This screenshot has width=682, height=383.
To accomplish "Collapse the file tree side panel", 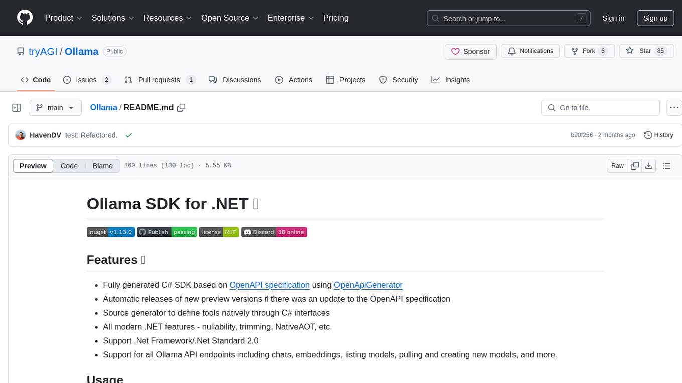I will pyautogui.click(x=17, y=108).
